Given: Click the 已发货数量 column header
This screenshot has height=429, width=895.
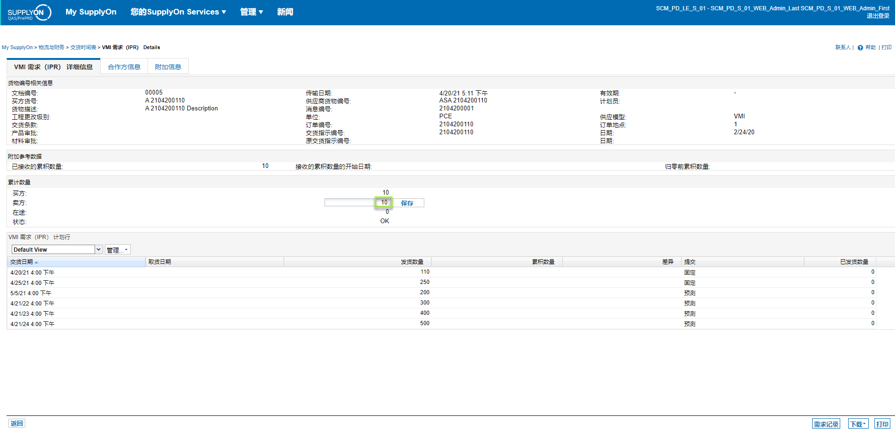Looking at the screenshot, I should tap(840, 262).
